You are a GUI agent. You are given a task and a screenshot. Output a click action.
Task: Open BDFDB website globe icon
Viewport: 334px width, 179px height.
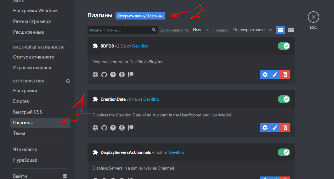pos(95,75)
